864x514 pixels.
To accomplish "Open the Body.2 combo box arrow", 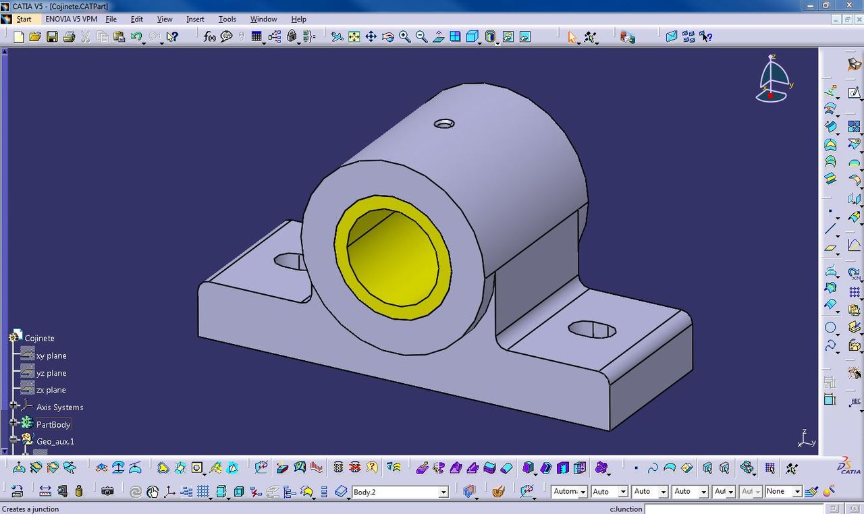I will pyautogui.click(x=443, y=492).
